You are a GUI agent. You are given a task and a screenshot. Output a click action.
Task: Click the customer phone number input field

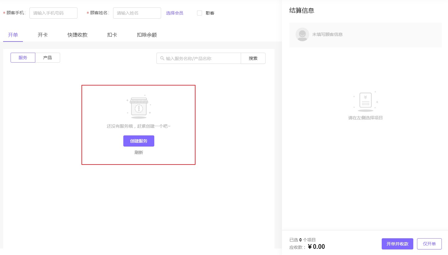pyautogui.click(x=53, y=13)
